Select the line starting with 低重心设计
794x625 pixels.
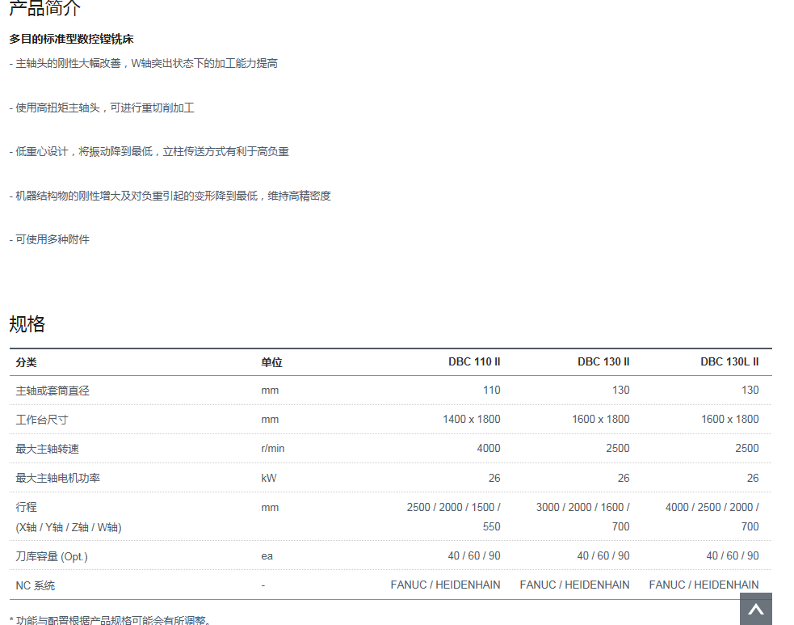pos(149,151)
